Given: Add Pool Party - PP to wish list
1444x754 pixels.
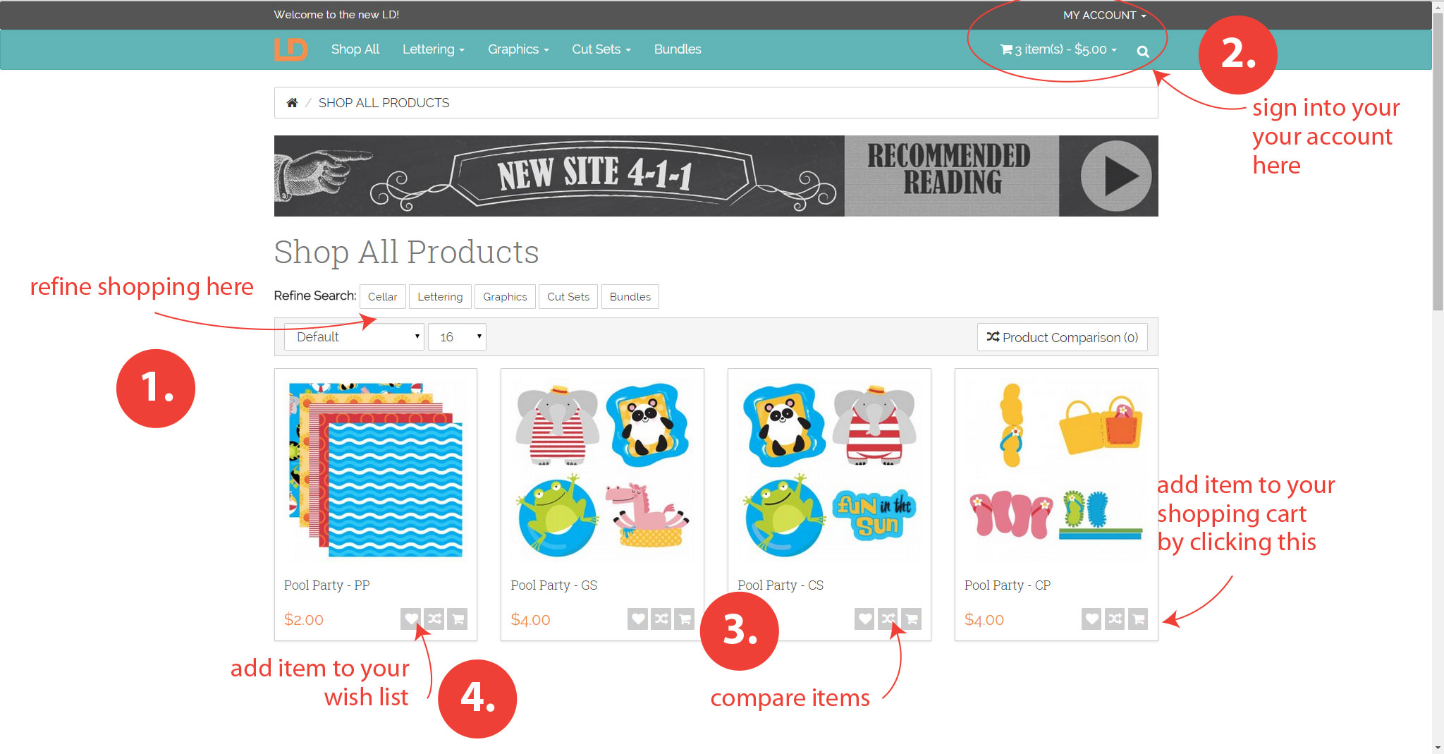Looking at the screenshot, I should (411, 619).
